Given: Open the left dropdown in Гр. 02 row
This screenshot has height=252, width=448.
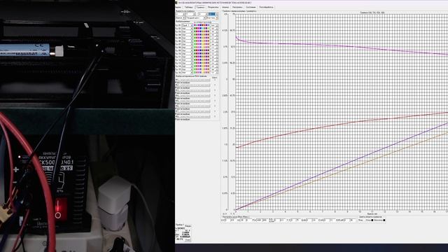Looking at the screenshot, I should pyautogui.click(x=187, y=29).
